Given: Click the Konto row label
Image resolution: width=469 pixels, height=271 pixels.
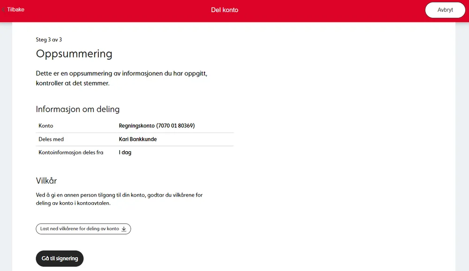Looking at the screenshot, I should [x=46, y=126].
